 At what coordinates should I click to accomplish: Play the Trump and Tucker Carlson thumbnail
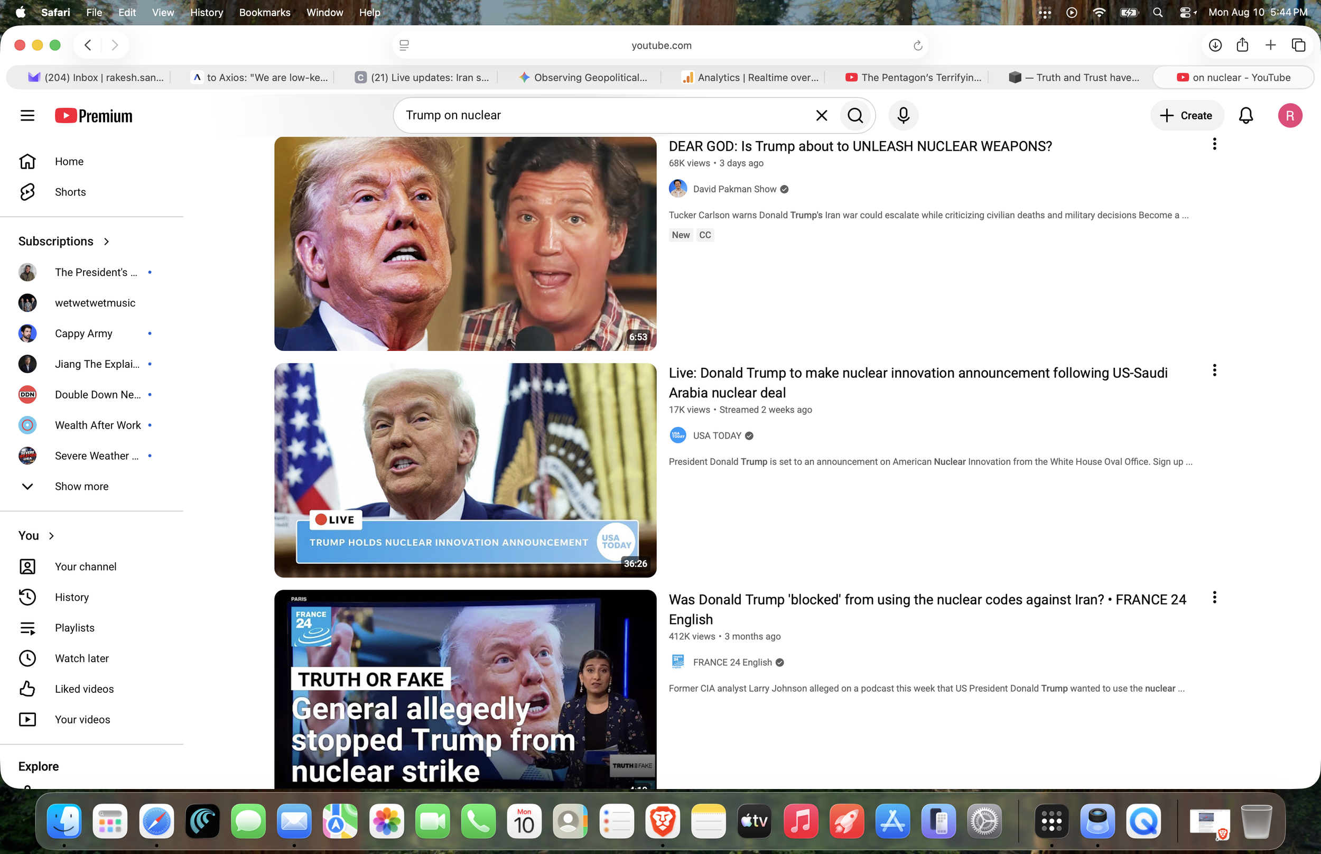465,244
